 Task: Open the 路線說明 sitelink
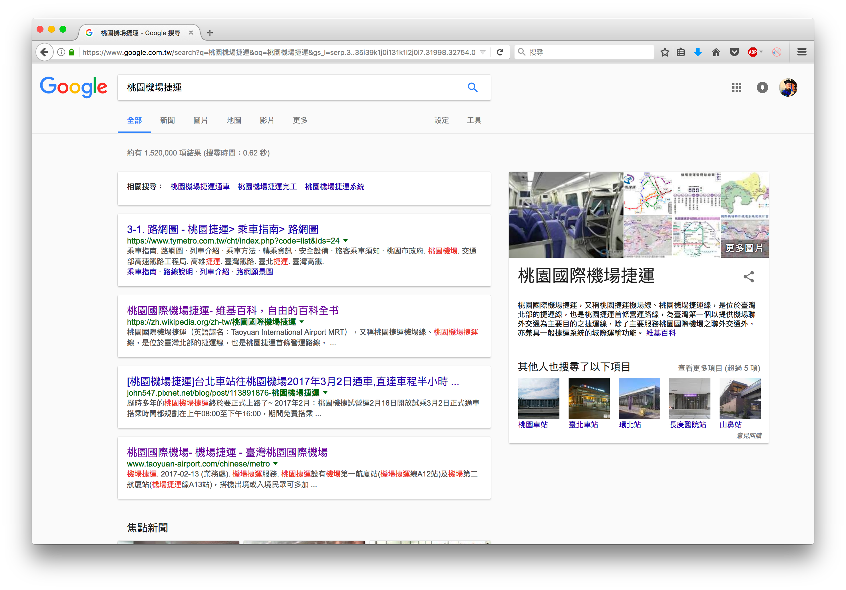pos(178,272)
